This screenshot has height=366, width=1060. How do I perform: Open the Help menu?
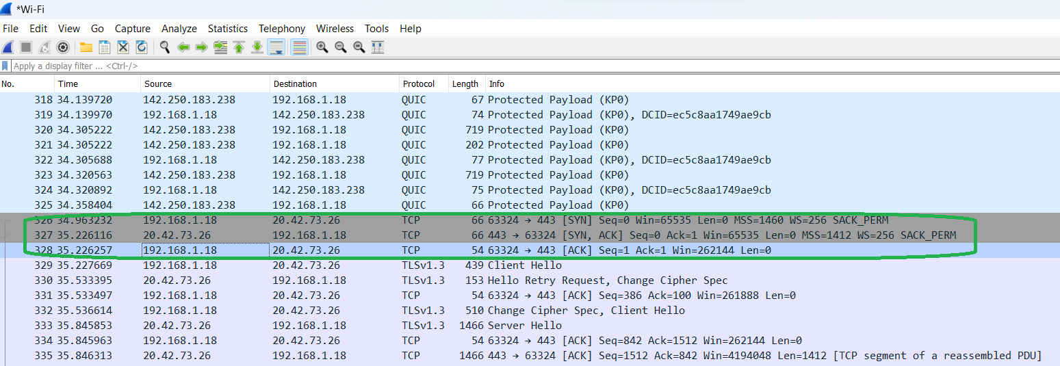click(x=411, y=29)
